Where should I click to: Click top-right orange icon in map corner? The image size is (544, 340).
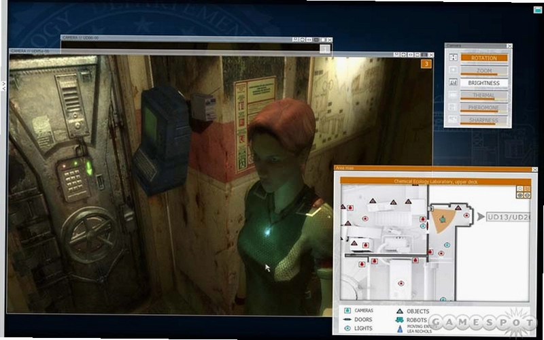pyautogui.click(x=527, y=189)
